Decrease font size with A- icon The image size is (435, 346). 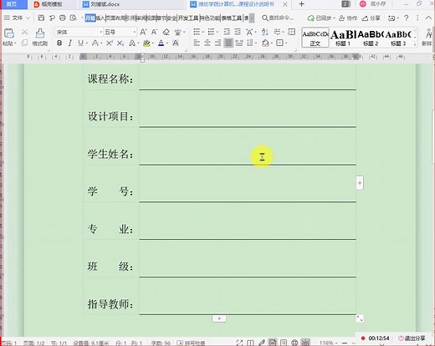tap(154, 32)
